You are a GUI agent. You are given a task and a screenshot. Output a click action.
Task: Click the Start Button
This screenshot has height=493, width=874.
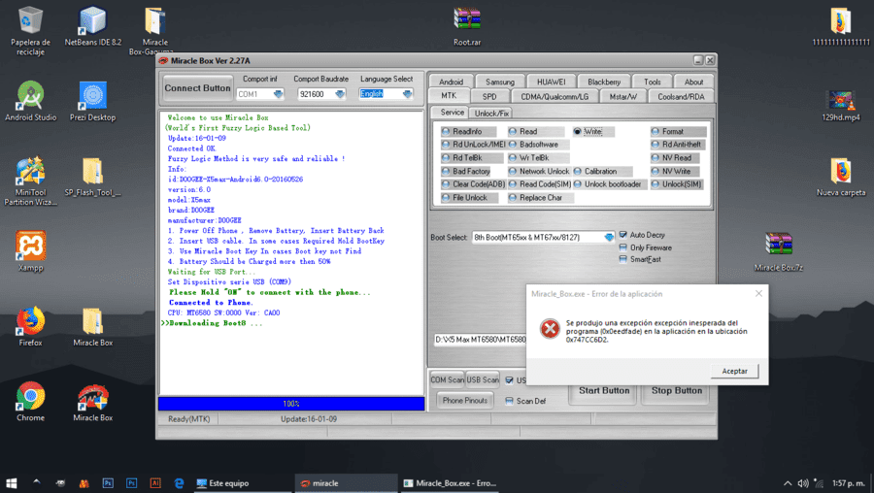(604, 391)
